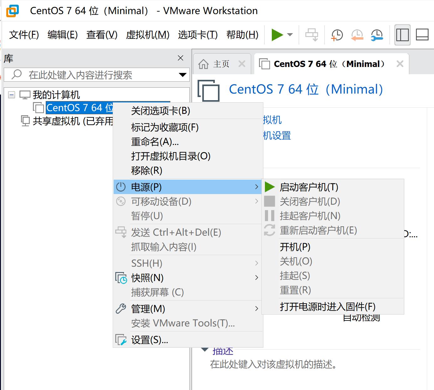Click inside the library search box

(x=94, y=75)
